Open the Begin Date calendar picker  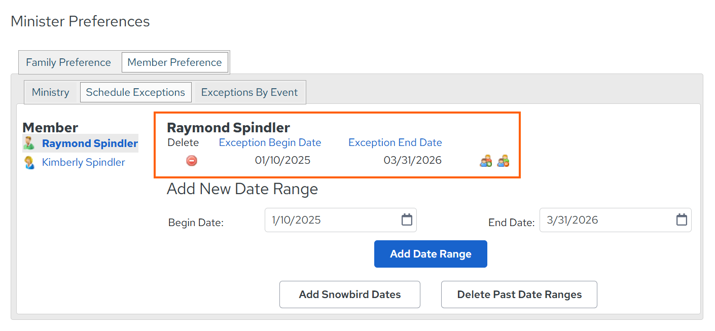pyautogui.click(x=407, y=220)
